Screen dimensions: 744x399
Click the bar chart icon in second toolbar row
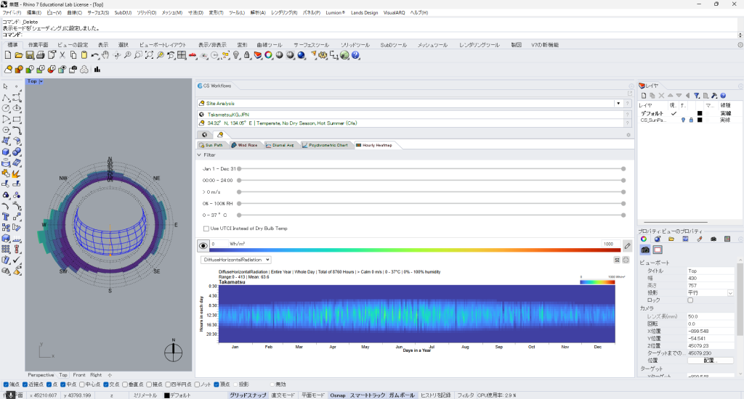[97, 70]
